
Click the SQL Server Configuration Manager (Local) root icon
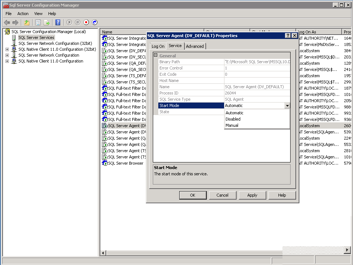click(x=7, y=32)
